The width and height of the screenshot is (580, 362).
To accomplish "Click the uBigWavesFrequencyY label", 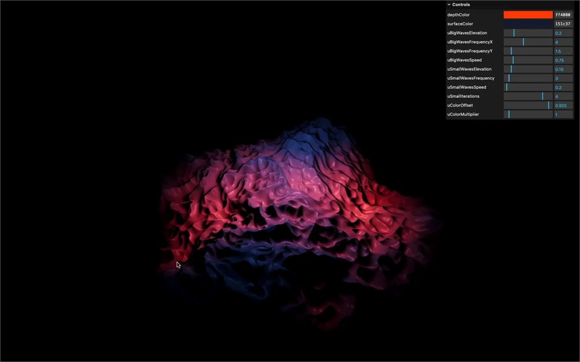I will coord(470,51).
